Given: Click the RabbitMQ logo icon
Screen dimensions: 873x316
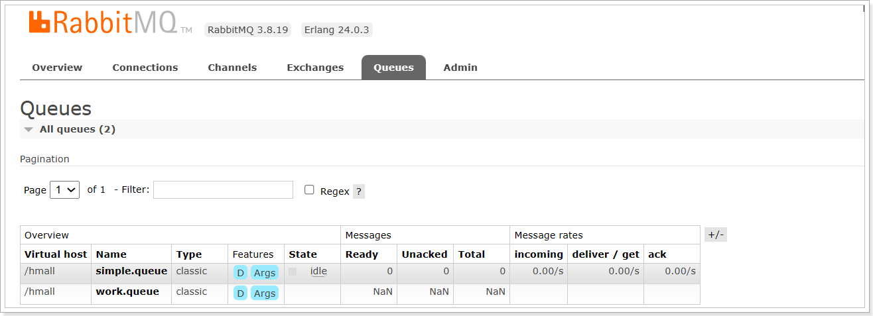Looking at the screenshot, I should [40, 22].
